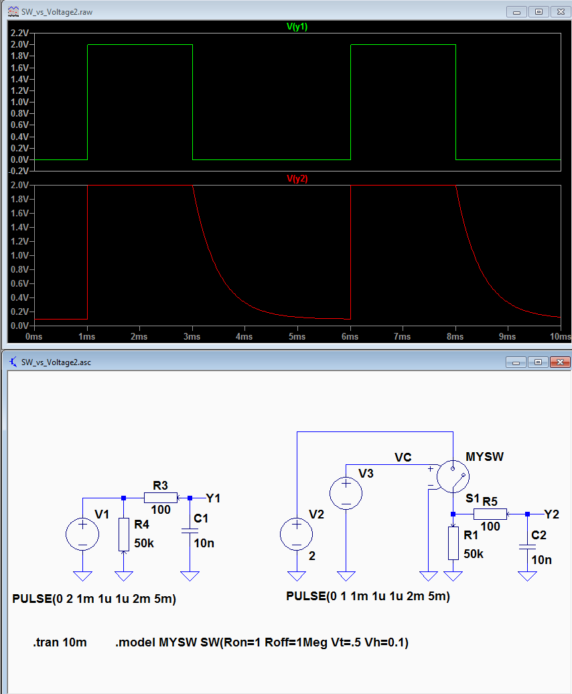Click the 10ms time axis label
This screenshot has width=572, height=694.
pos(561,336)
